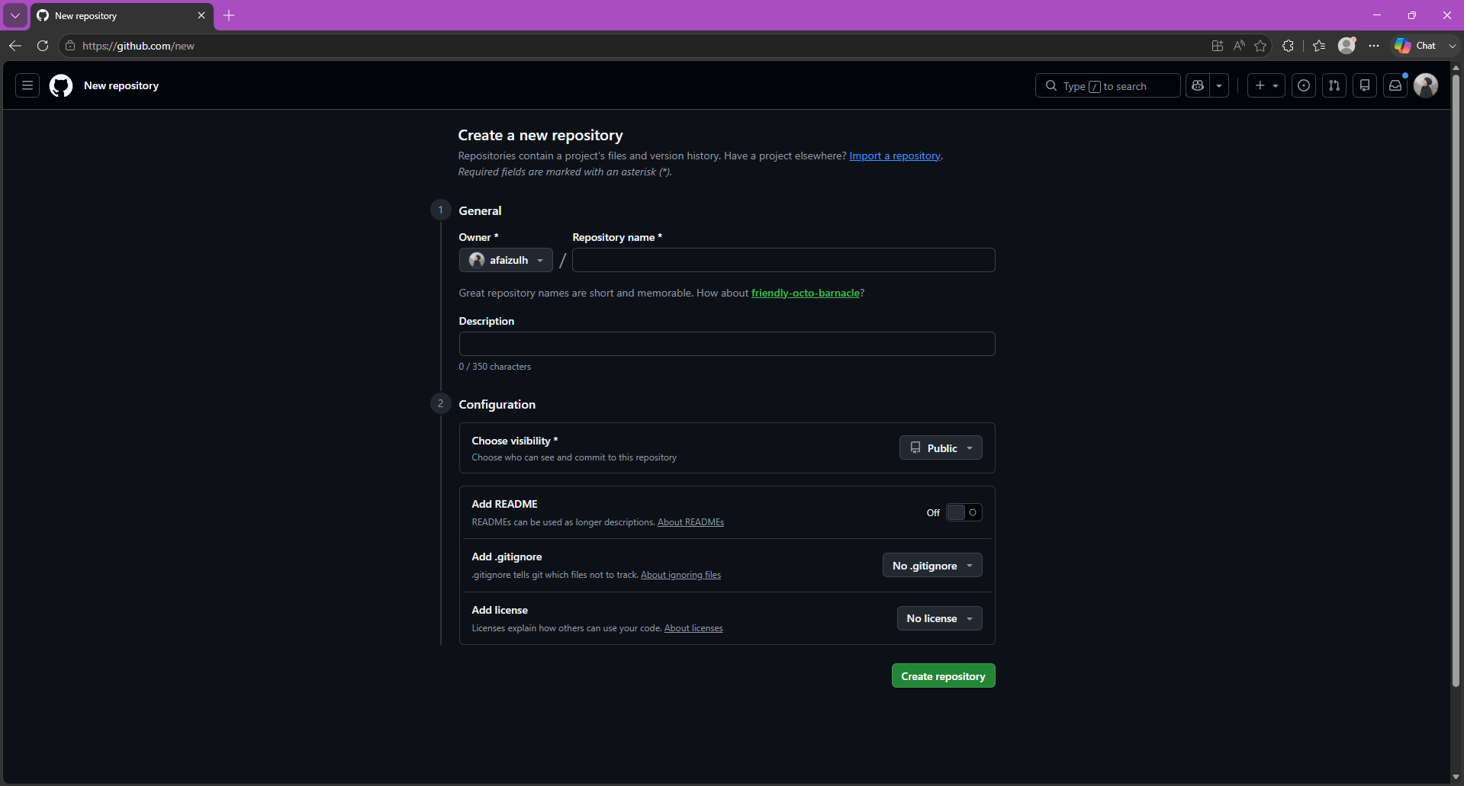The height and width of the screenshot is (786, 1464).
Task: Open the No license dropdown
Action: pyautogui.click(x=939, y=618)
